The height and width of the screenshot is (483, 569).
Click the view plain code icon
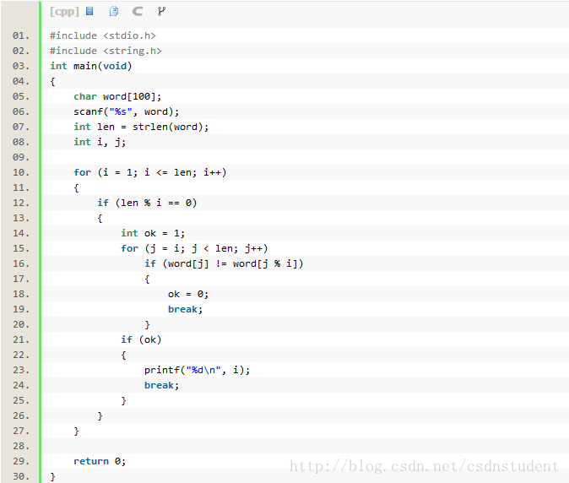[x=89, y=11]
